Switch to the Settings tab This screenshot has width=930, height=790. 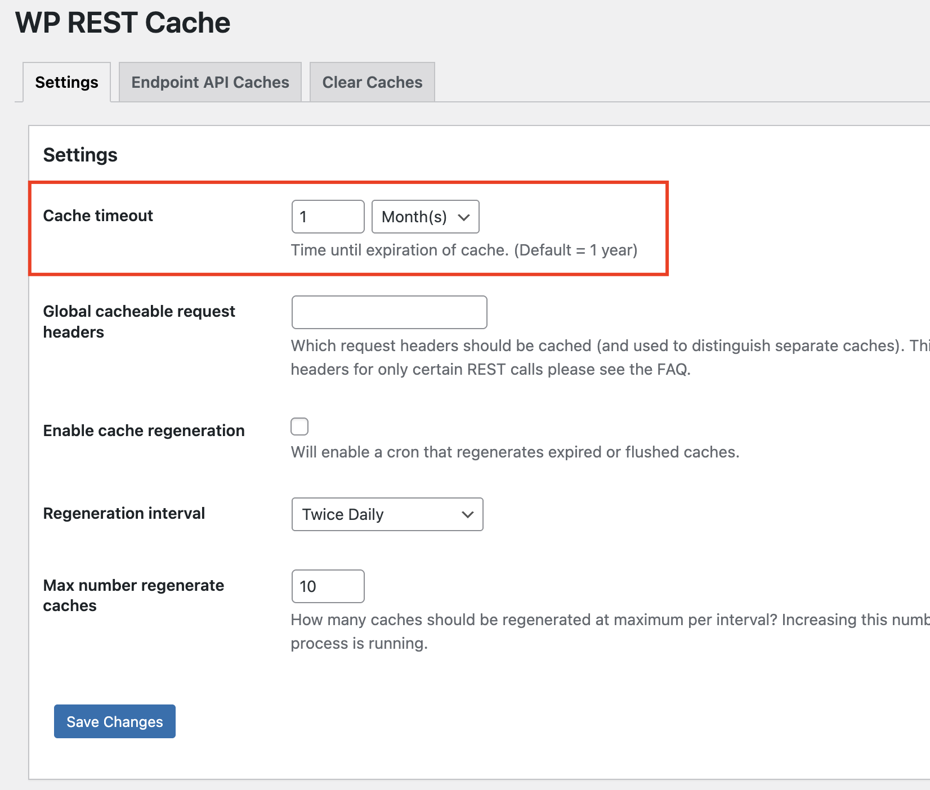66,82
